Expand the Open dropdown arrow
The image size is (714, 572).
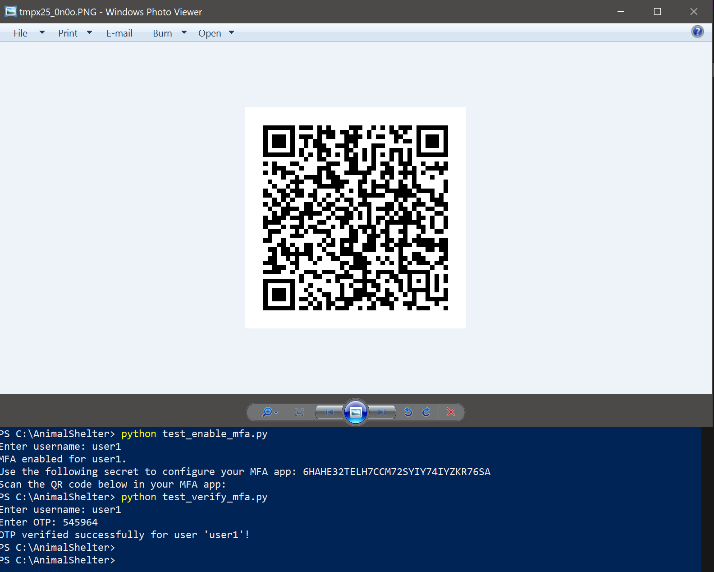[231, 32]
